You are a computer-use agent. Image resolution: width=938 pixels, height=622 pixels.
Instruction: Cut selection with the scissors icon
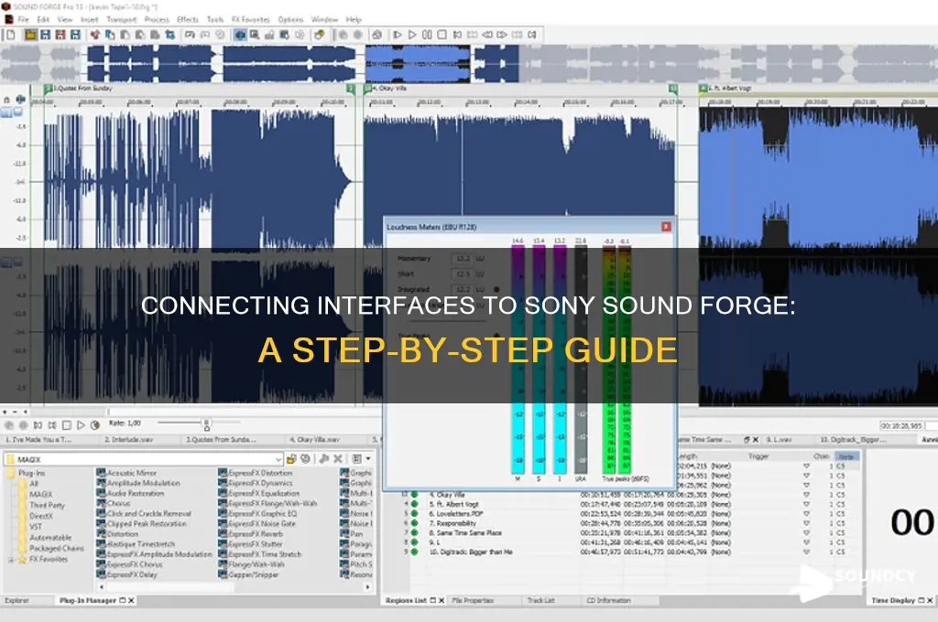[94, 35]
